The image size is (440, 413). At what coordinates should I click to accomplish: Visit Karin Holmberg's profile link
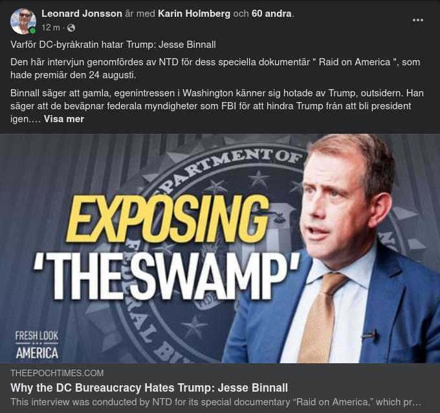pyautogui.click(x=194, y=14)
